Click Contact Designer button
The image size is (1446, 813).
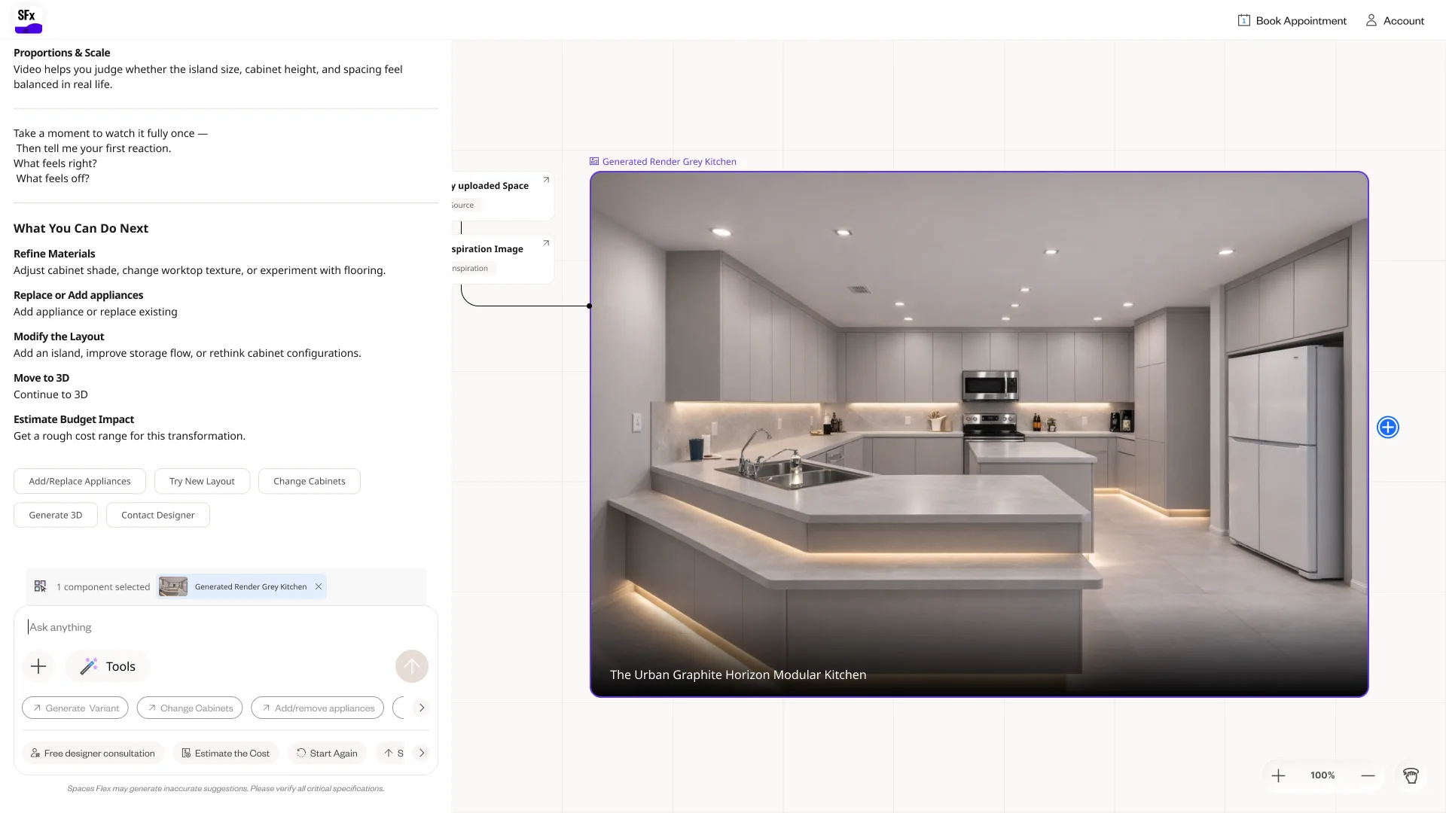[158, 515]
